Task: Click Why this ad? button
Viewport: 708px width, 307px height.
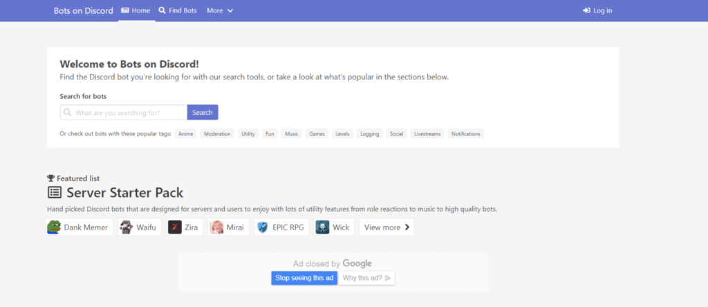Action: [x=366, y=278]
